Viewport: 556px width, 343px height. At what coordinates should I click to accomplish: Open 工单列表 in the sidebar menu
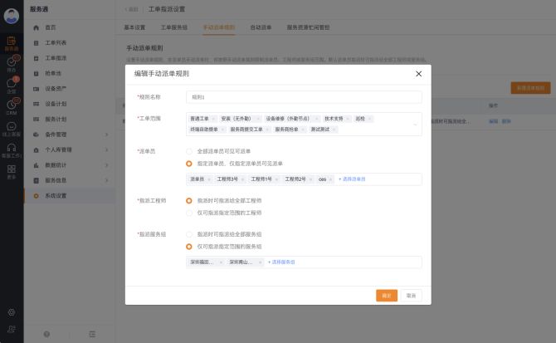pos(56,42)
